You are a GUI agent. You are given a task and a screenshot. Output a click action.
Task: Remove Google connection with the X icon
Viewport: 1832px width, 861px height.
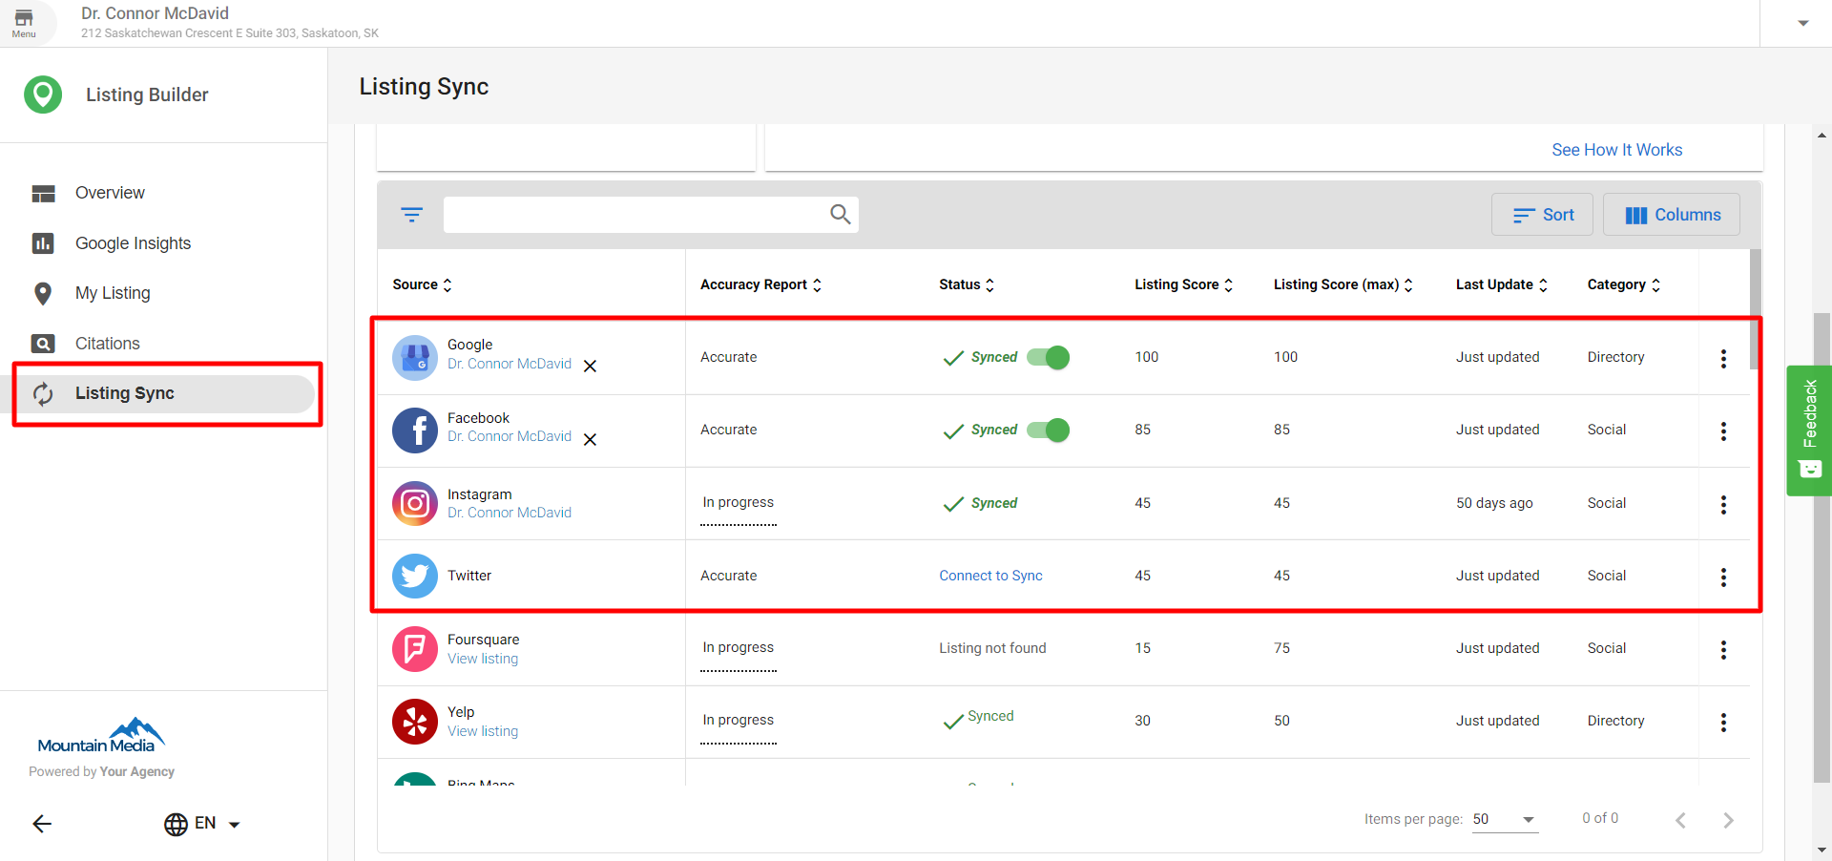(590, 367)
